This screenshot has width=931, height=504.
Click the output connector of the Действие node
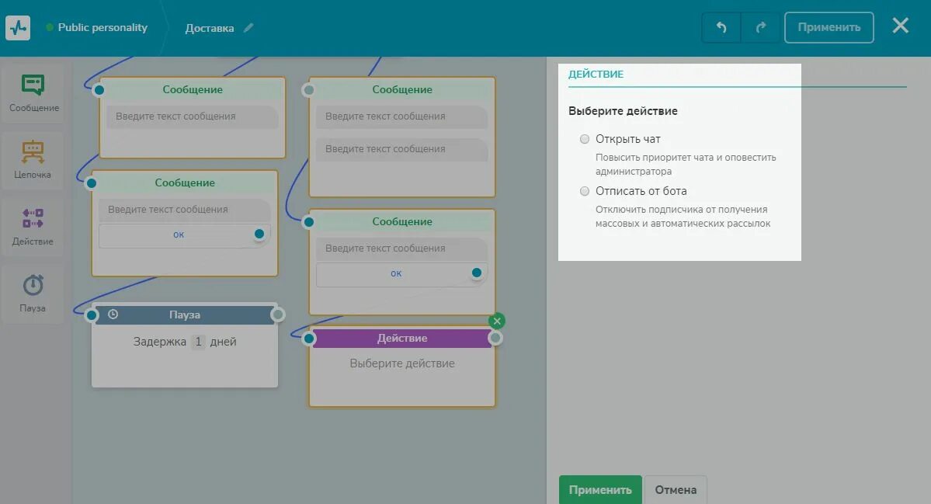495,339
